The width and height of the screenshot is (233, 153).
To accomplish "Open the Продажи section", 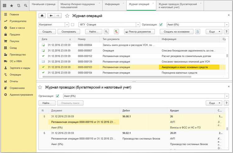I will (15, 35).
